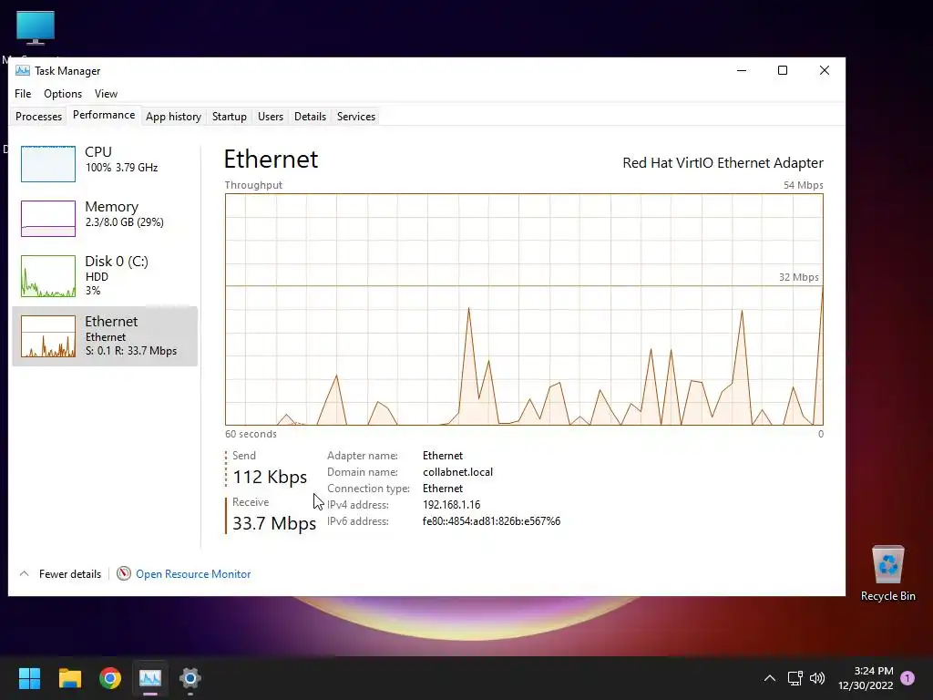Screen dimensions: 933x700
Task: Collapse view with Fewer details chevron
Action: click(25, 574)
